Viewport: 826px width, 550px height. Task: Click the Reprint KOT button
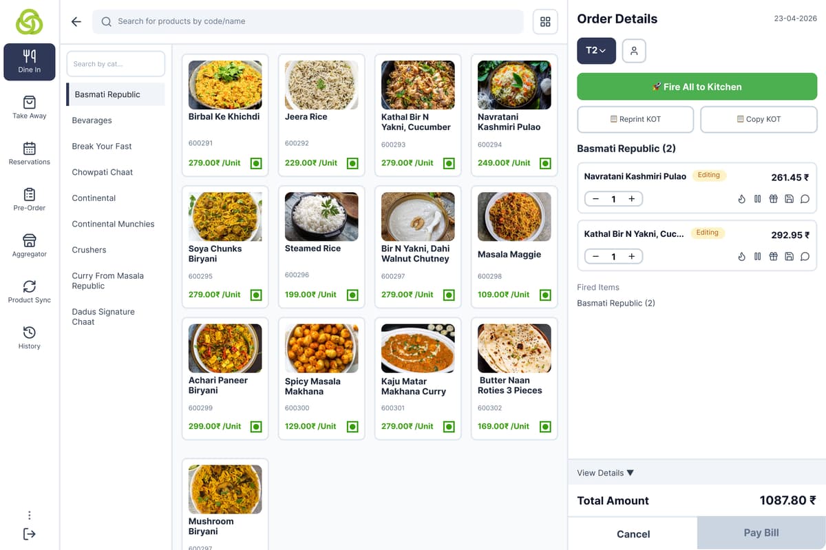(635, 119)
